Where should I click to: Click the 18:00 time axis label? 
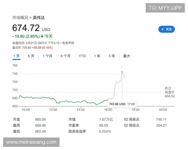click(136, 110)
